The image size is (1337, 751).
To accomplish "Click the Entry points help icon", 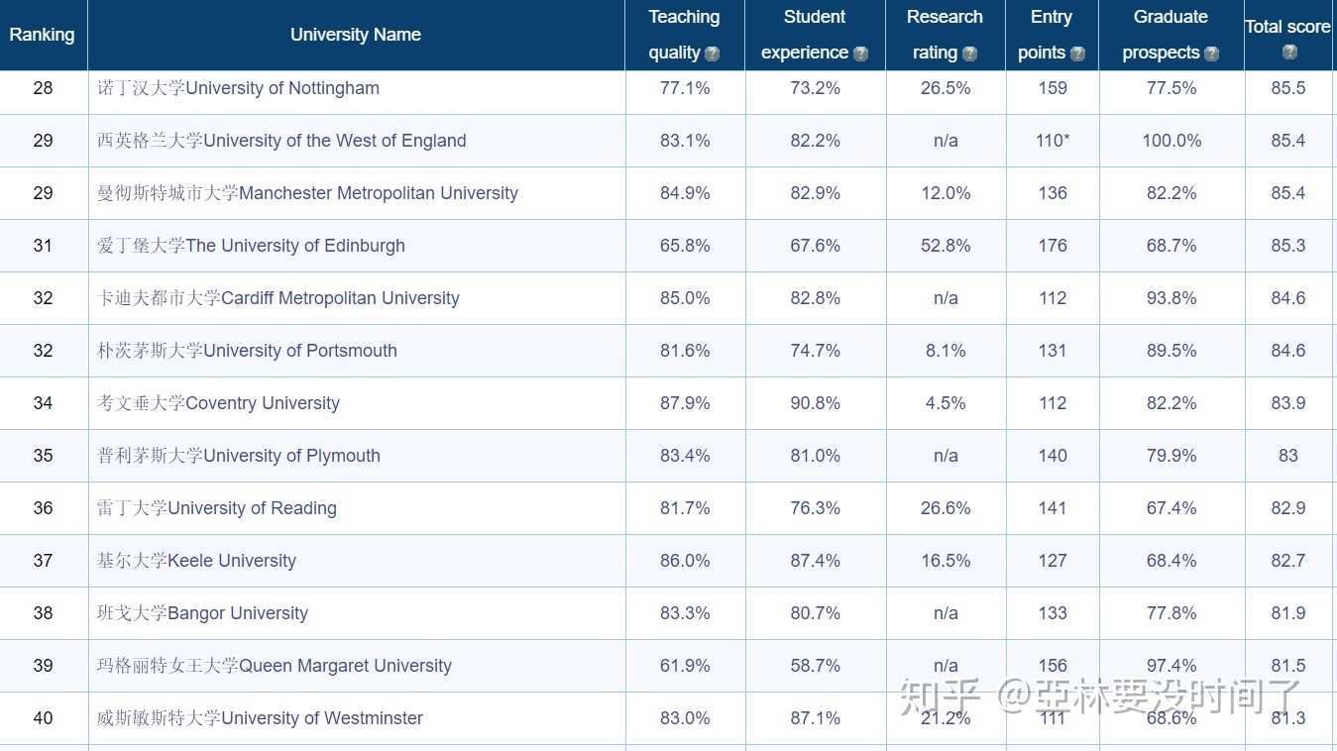I will 1077,54.
